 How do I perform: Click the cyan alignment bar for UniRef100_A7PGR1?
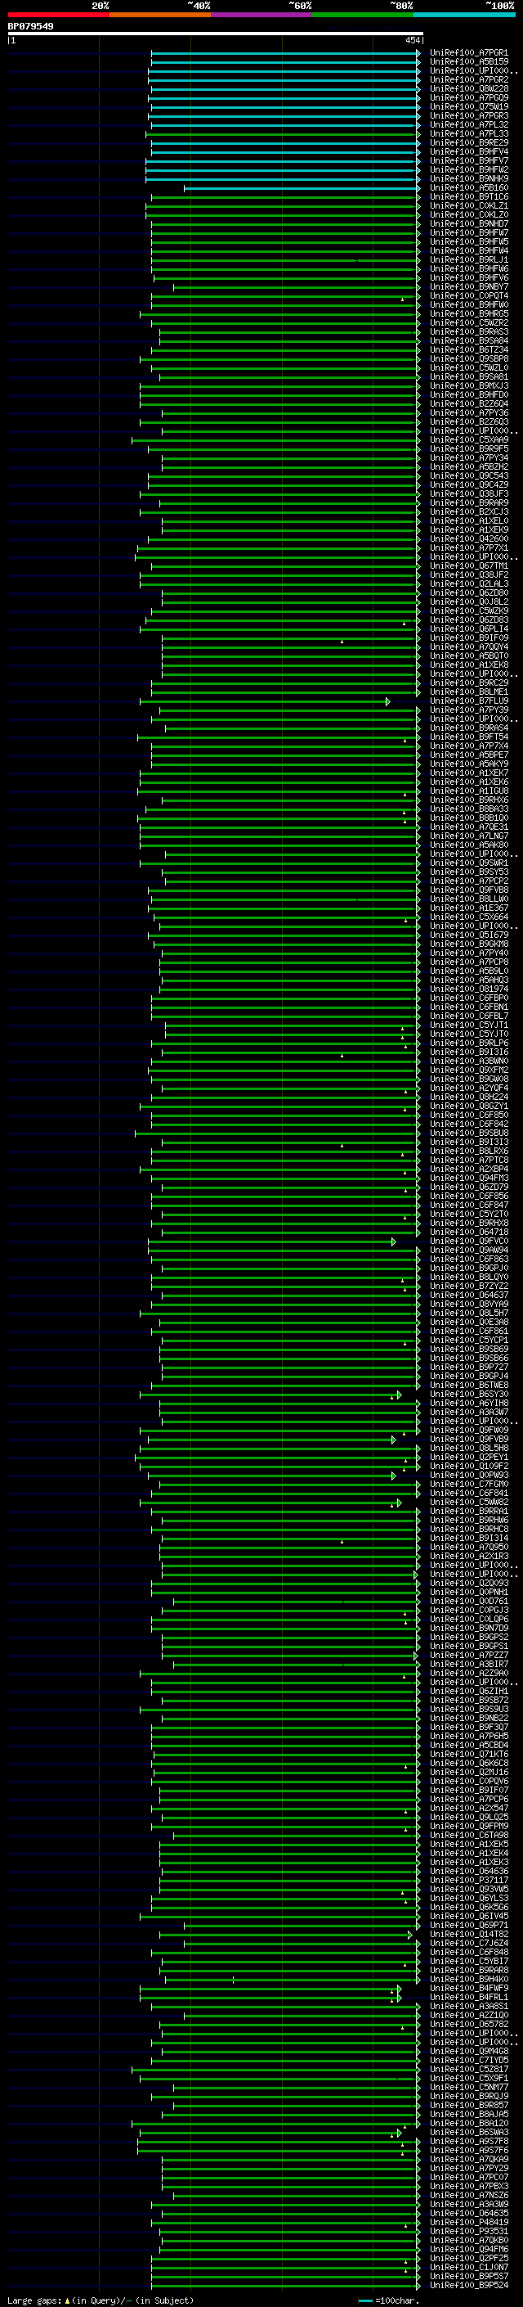coord(284,53)
